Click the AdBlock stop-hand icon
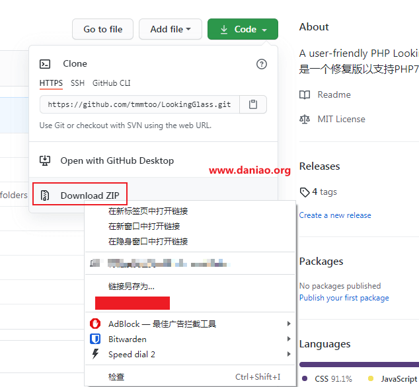Image resolution: width=419 pixels, height=387 pixels. click(x=95, y=324)
